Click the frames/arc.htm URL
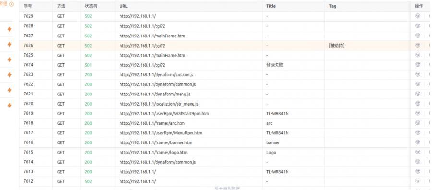 152,123
